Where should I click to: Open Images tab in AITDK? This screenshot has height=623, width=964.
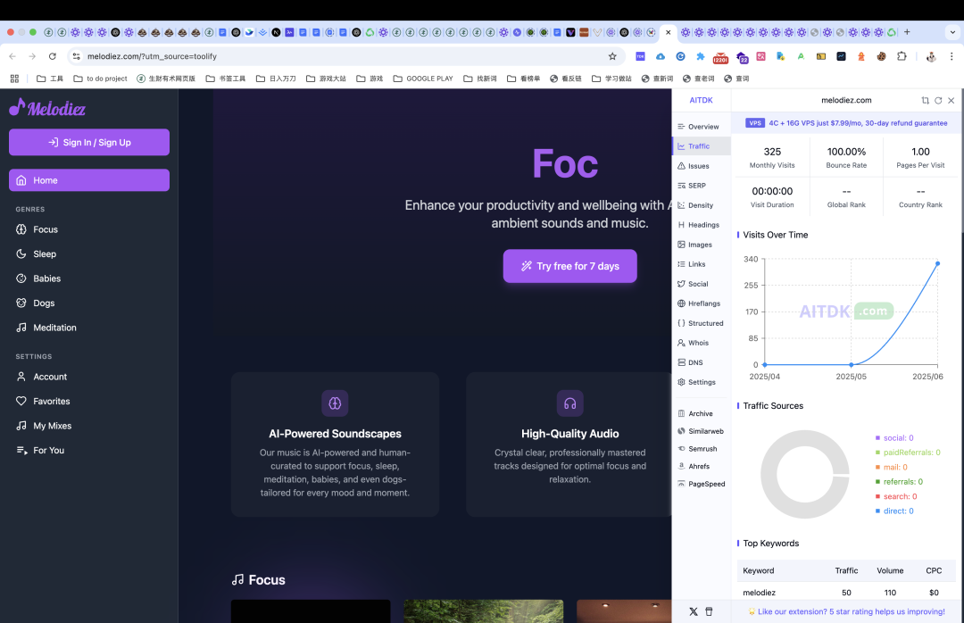tap(701, 245)
